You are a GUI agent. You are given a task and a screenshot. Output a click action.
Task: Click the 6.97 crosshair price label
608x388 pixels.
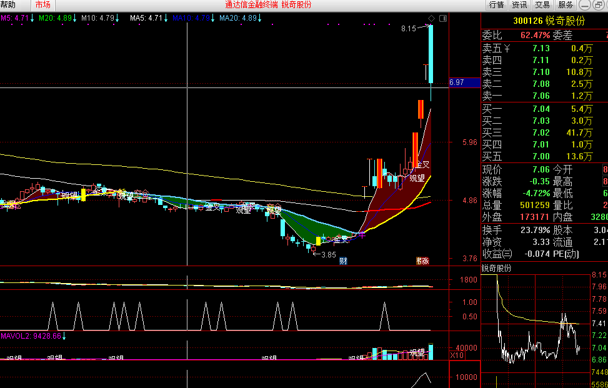[x=464, y=82]
